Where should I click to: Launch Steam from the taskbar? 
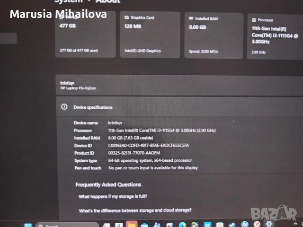tap(232, 225)
